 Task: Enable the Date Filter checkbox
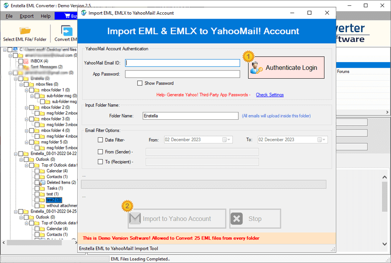tap(100, 140)
